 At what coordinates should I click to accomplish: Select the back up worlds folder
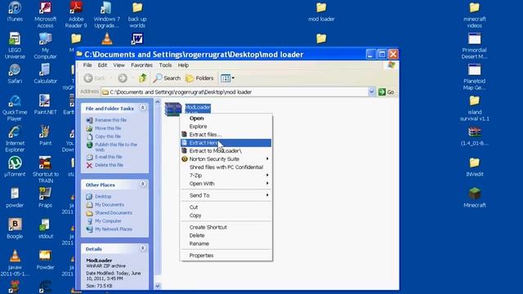[x=137, y=15]
